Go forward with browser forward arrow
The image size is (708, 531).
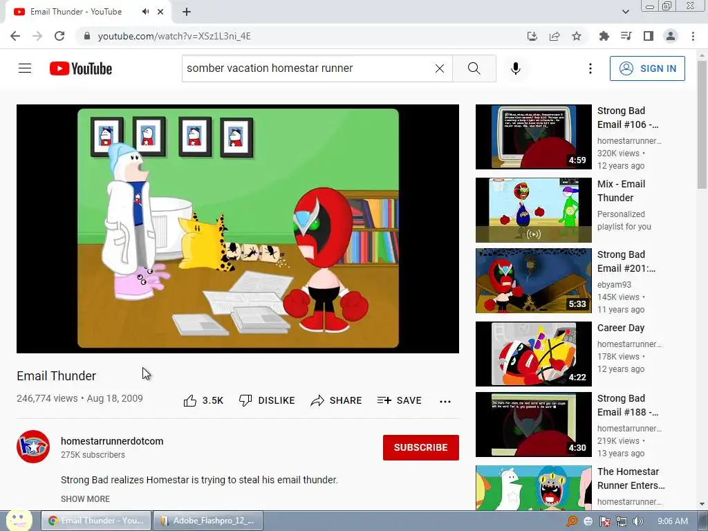coord(37,36)
